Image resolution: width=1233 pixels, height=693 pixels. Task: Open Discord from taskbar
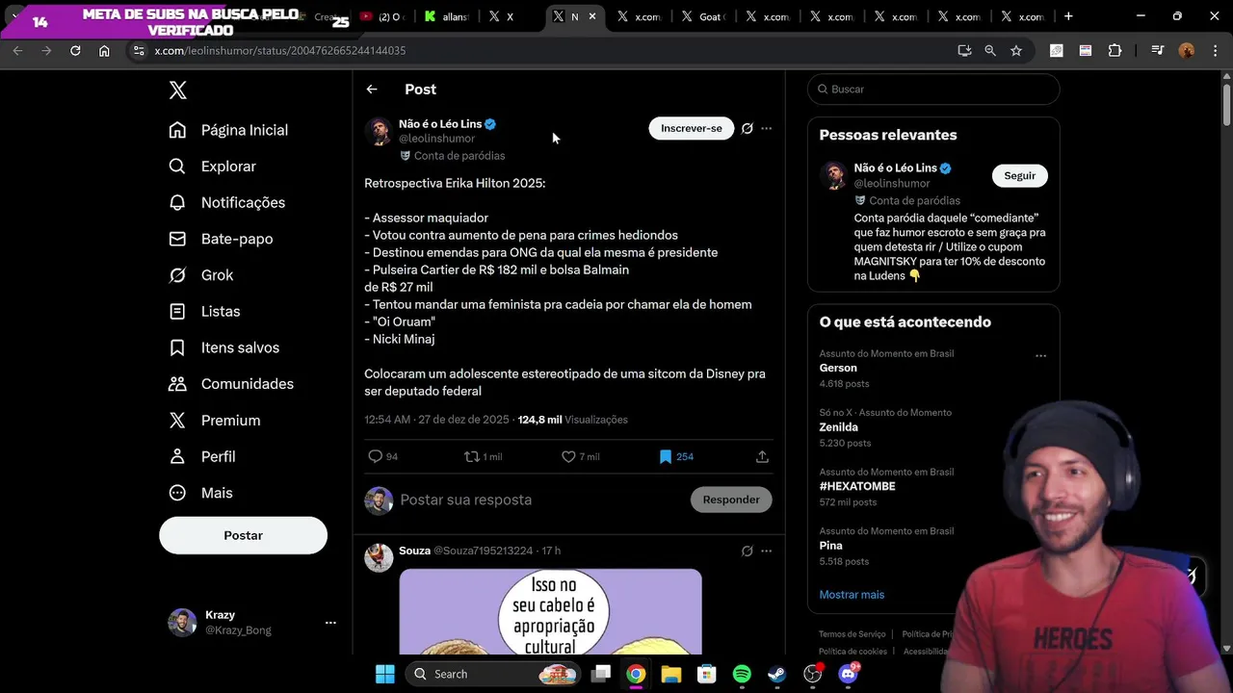point(849,674)
